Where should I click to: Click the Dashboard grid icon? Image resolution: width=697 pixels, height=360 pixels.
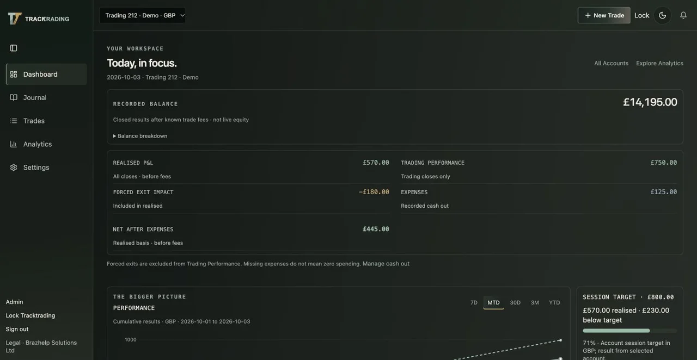[x=14, y=74]
